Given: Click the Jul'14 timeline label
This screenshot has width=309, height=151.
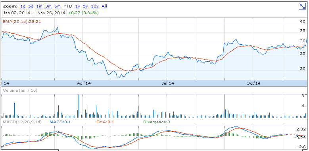Looking at the screenshot, I should tap(168, 83).
